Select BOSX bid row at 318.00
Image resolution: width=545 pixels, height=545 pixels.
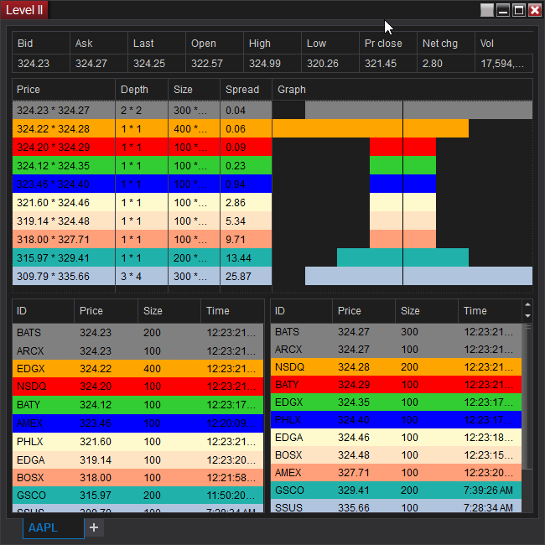pos(138,478)
